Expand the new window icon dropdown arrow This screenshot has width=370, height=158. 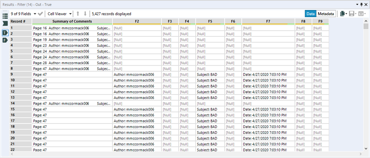point(365,14)
